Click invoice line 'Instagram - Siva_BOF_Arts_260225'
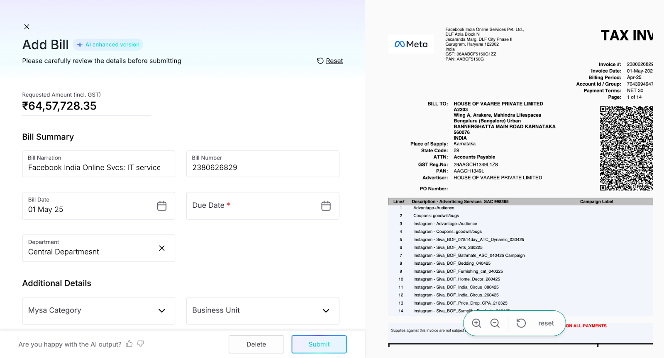 tap(448, 247)
